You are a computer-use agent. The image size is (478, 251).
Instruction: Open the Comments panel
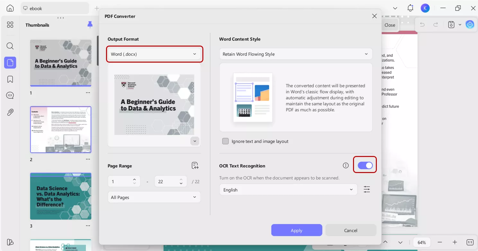tap(10, 95)
